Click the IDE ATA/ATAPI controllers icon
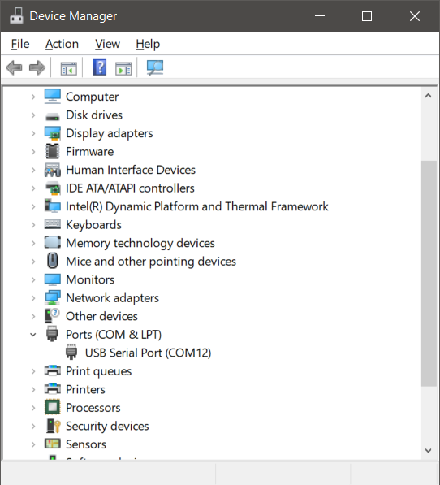Image resolution: width=440 pixels, height=485 pixels. [x=53, y=188]
